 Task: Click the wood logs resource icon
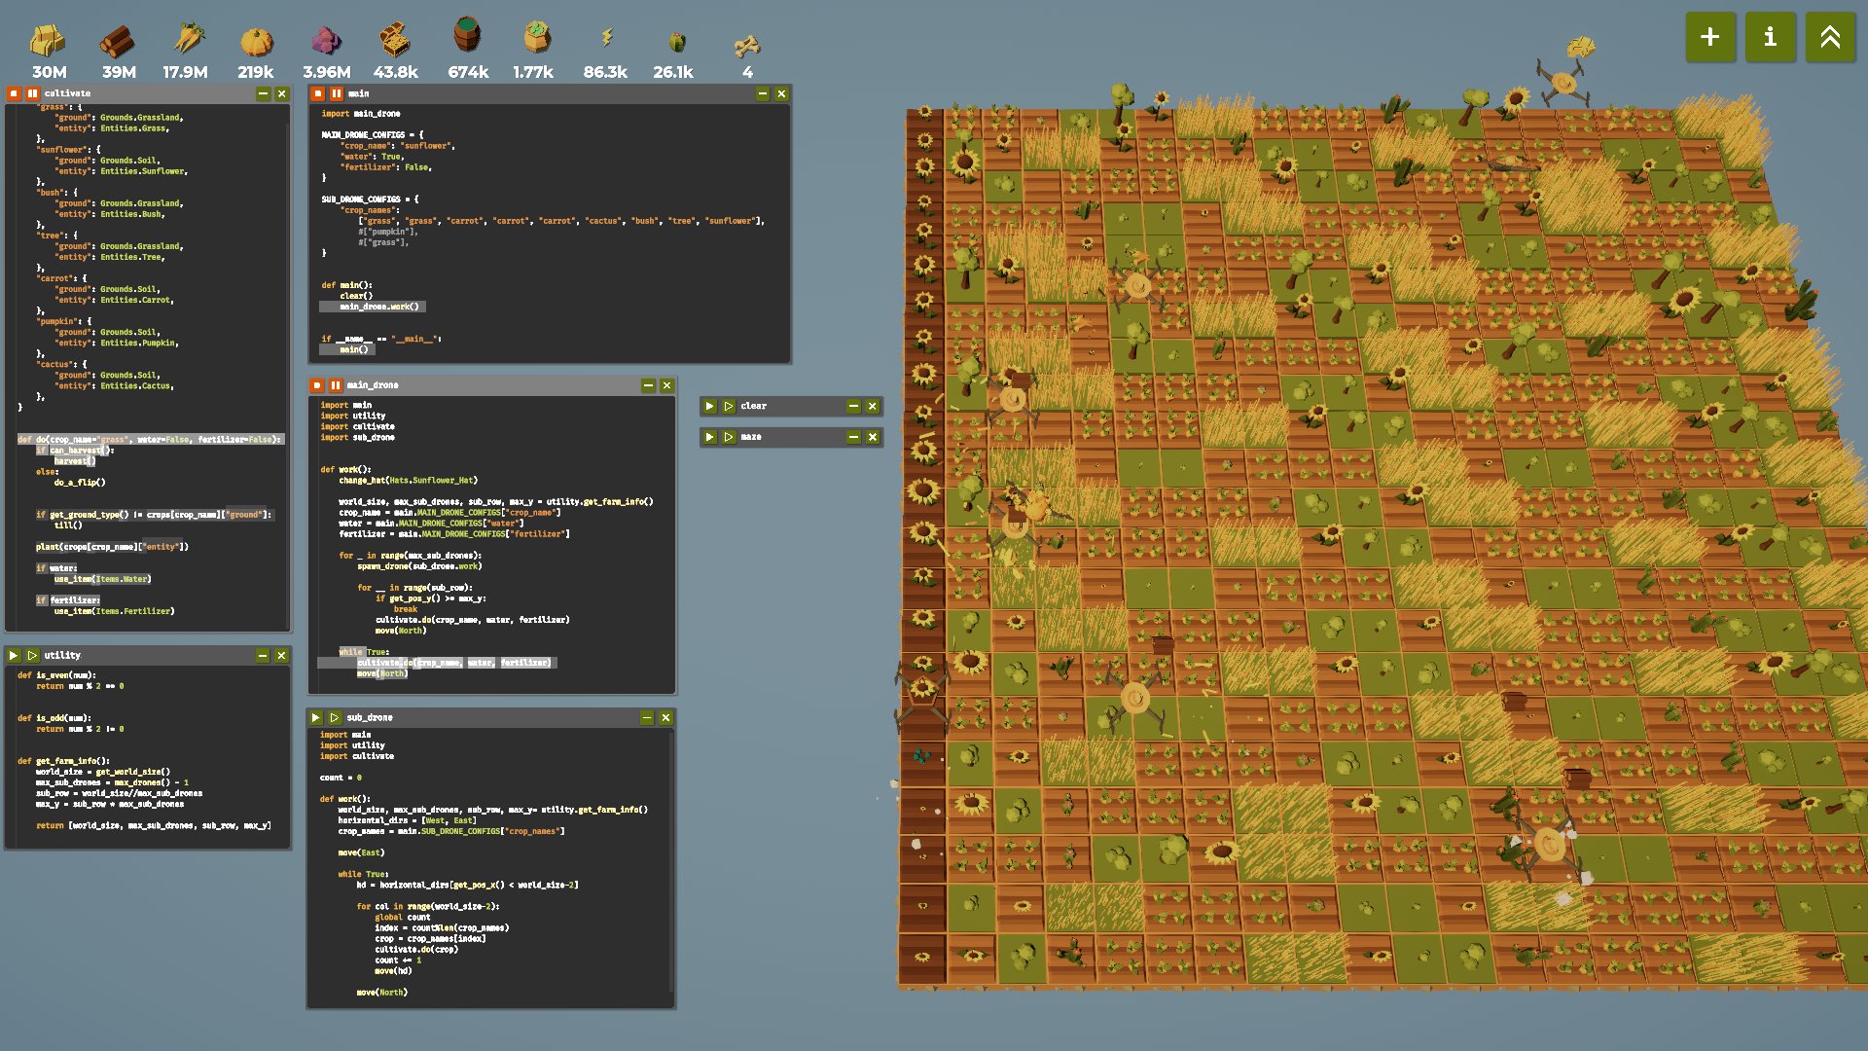pos(118,41)
